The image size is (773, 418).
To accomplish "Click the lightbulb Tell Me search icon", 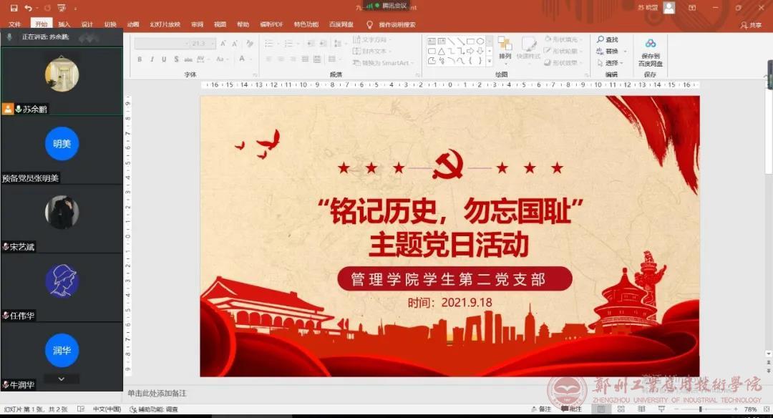I will click(369, 24).
